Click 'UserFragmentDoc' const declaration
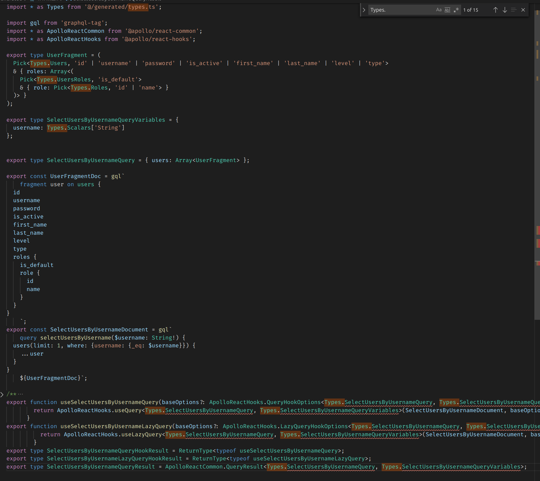Viewport: 540px width, 481px height. [75, 176]
